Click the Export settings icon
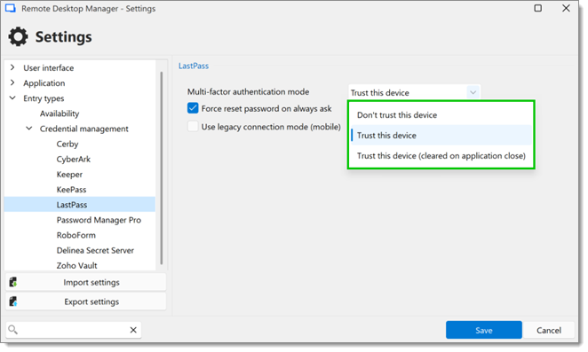This screenshot has width=588, height=352. pyautogui.click(x=13, y=301)
